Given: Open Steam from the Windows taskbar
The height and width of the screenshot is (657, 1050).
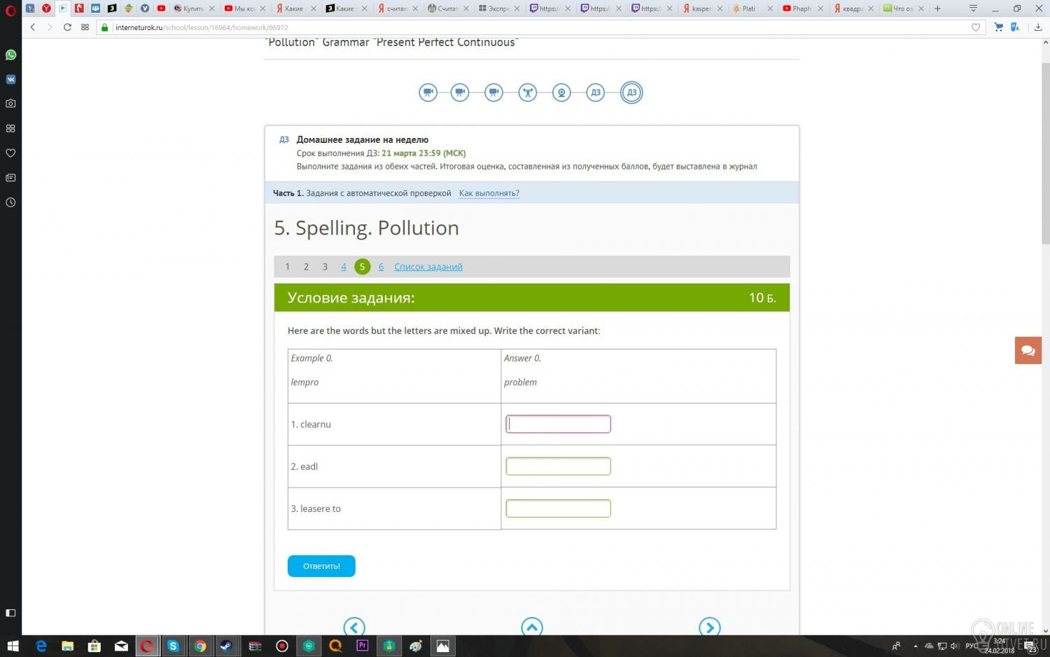Looking at the screenshot, I should click(227, 646).
